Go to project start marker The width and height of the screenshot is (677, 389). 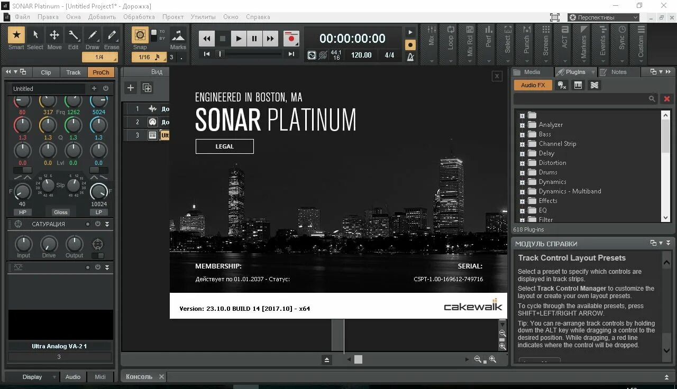tap(207, 54)
